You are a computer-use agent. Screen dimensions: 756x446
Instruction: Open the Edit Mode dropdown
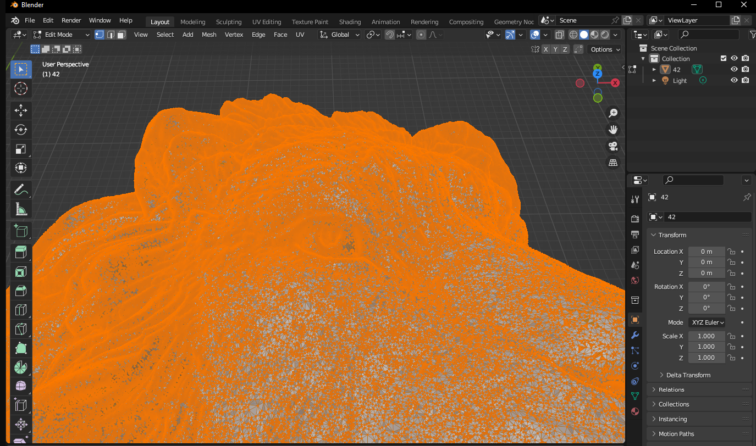click(61, 35)
